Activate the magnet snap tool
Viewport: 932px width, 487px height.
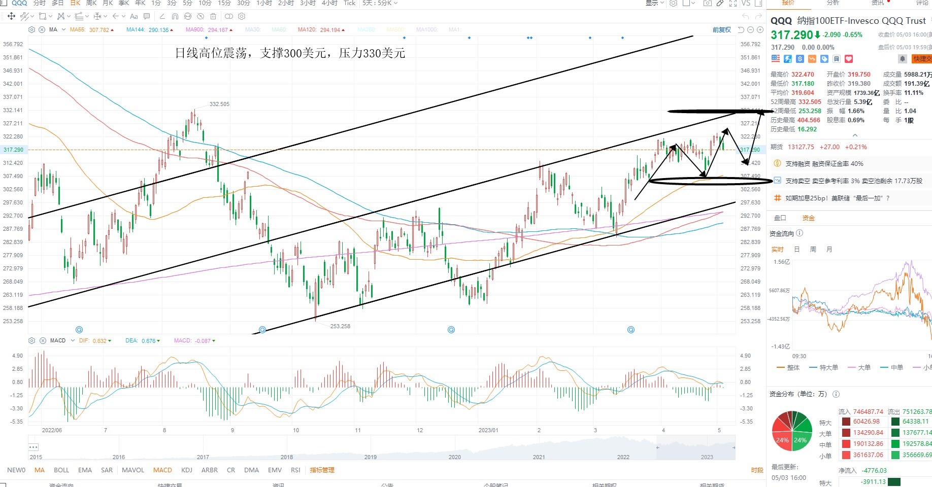click(175, 16)
